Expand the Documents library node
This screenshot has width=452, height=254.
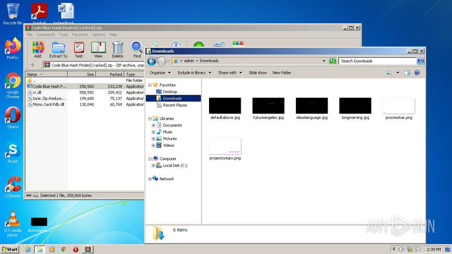coord(153,125)
